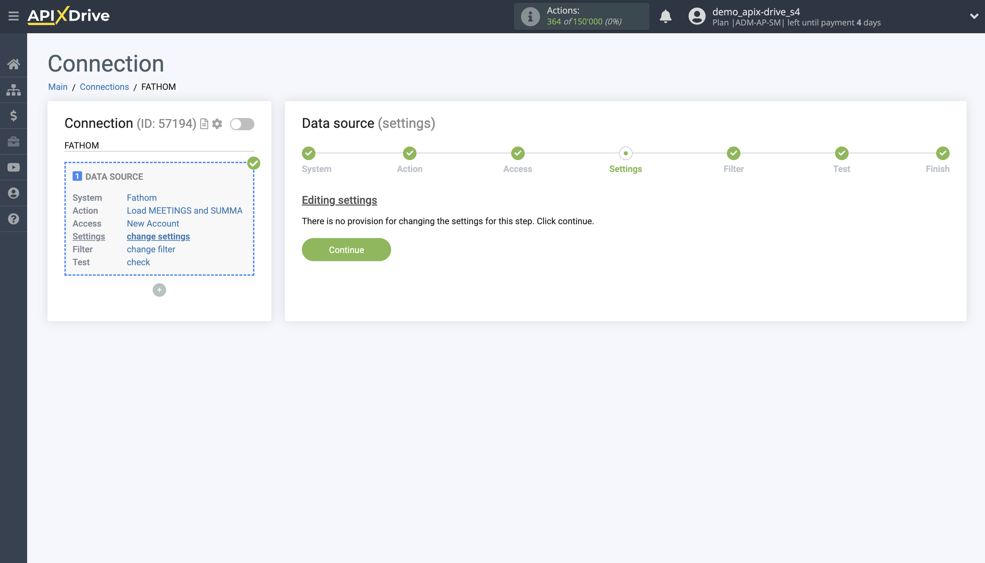Open the change settings link
Image resolution: width=985 pixels, height=563 pixels.
158,236
